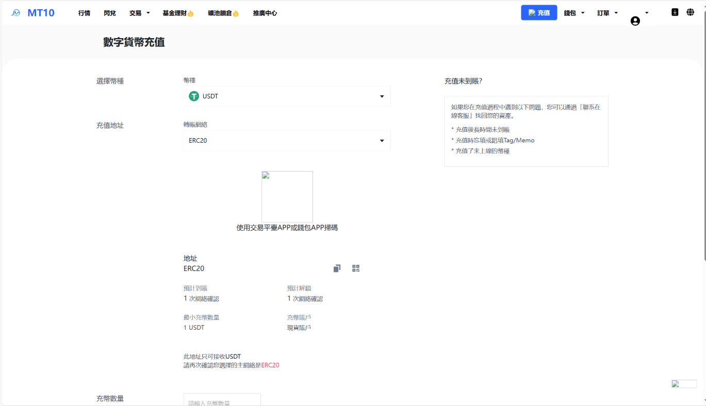Click the blue 充值 button
Image resolution: width=706 pixels, height=406 pixels.
539,13
